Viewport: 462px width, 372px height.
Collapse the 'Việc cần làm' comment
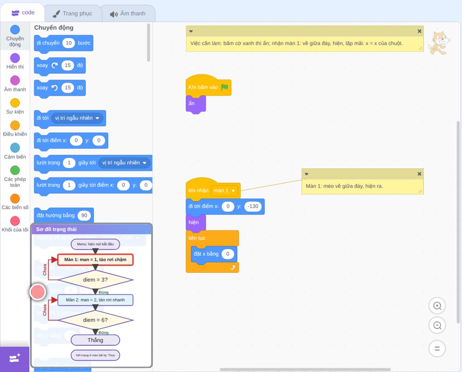coord(191,31)
